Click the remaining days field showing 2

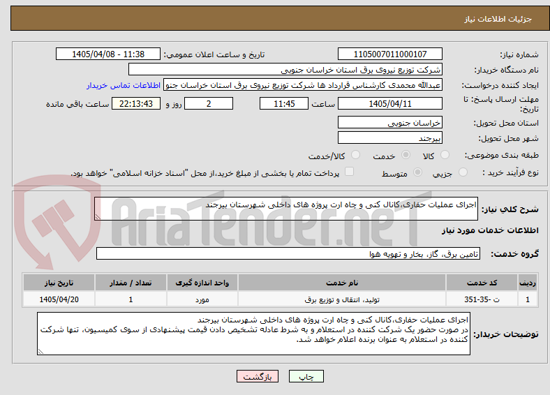point(209,103)
